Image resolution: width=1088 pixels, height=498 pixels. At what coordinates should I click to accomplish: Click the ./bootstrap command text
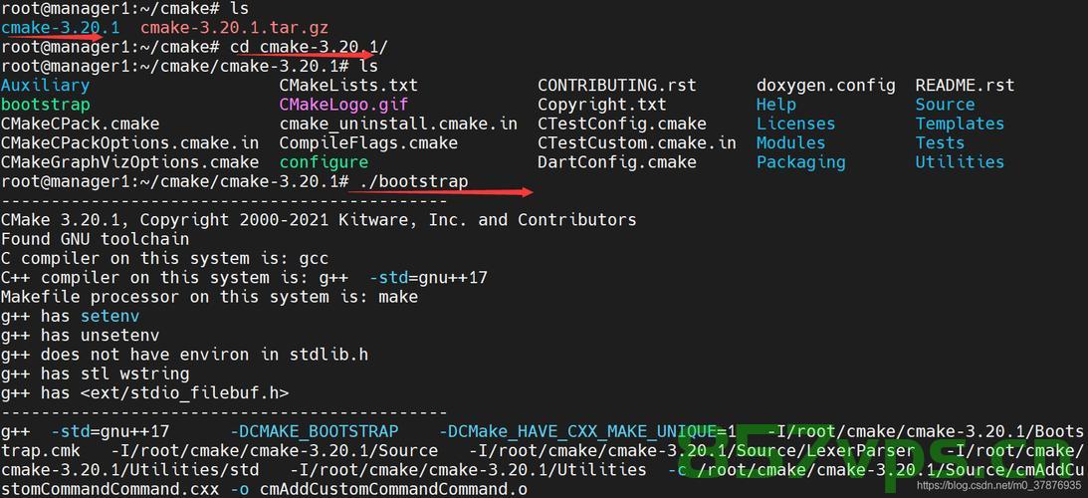click(x=413, y=181)
